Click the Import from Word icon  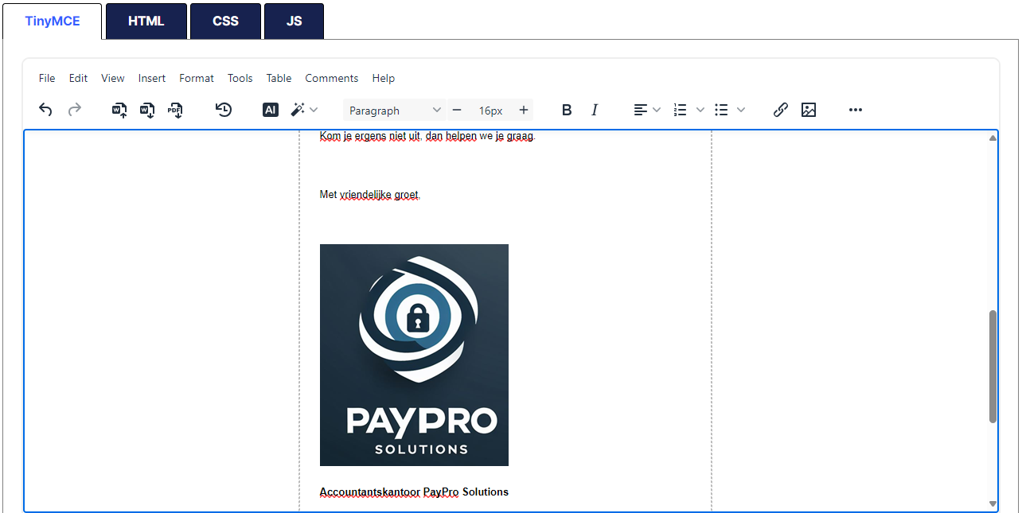pyautogui.click(x=119, y=110)
